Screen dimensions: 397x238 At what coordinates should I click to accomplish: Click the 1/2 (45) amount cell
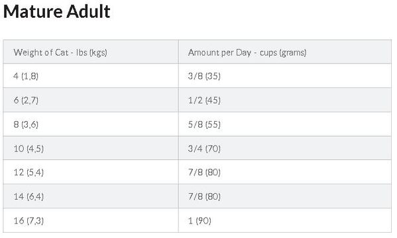285,100
